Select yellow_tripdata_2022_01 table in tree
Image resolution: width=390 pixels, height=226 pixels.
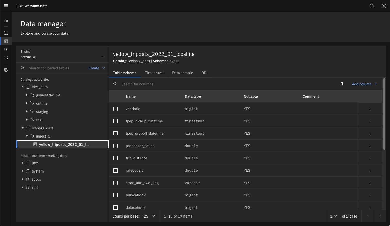63,144
